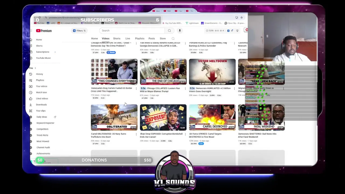The height and width of the screenshot is (194, 345).
Task: Activate voice search microphone icon
Action: [180, 30]
